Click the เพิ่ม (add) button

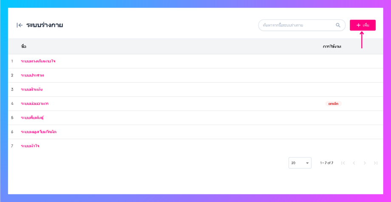[x=363, y=25]
